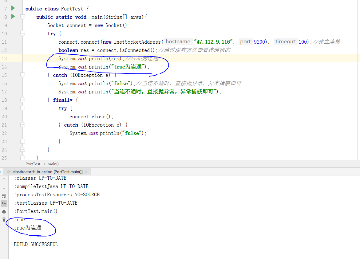Close the PortTest.main() run tab
Image resolution: width=360 pixels, height=259 pixels.
click(86, 172)
